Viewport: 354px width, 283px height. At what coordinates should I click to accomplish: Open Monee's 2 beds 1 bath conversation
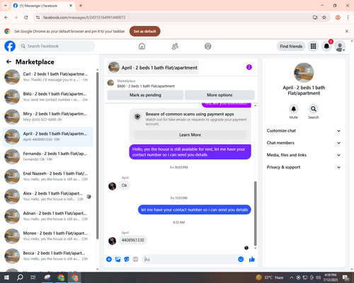tap(48, 236)
